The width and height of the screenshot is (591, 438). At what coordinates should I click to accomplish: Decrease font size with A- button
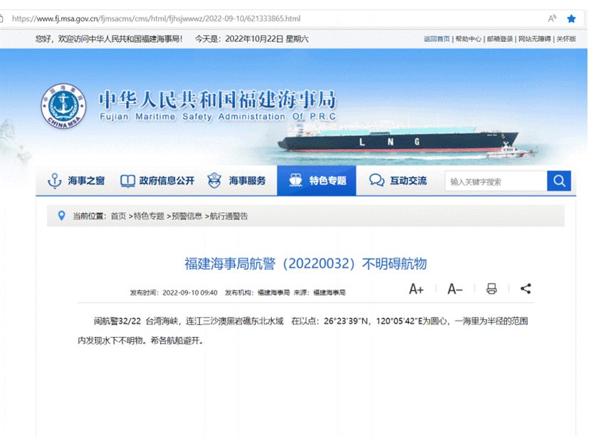click(x=454, y=289)
